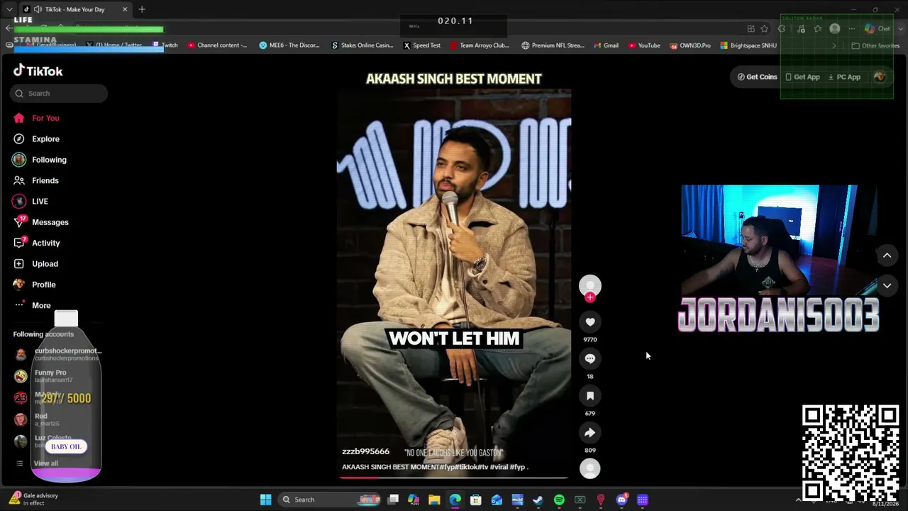
Task: Open the YouTube bookmark
Action: tap(644, 45)
